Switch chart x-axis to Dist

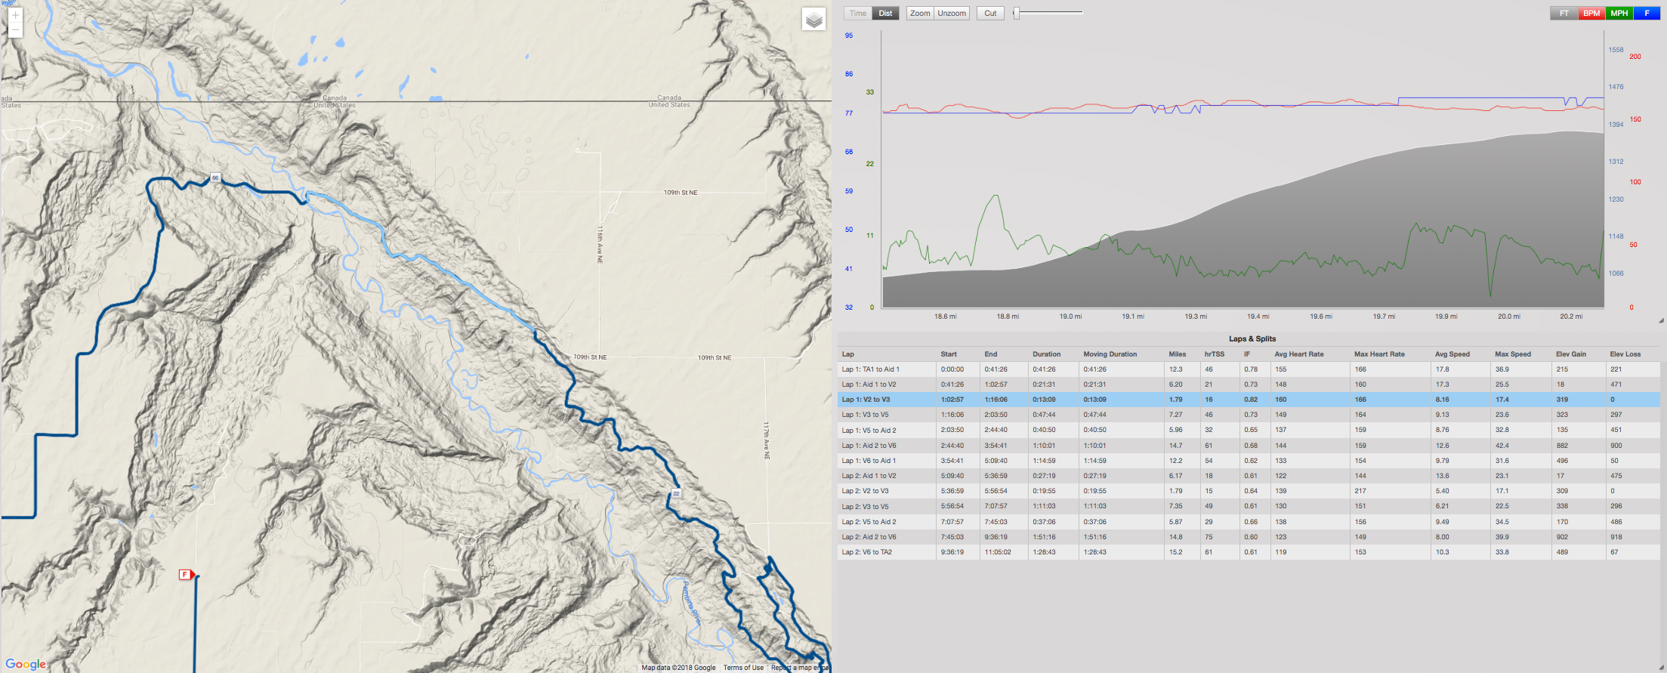point(885,13)
